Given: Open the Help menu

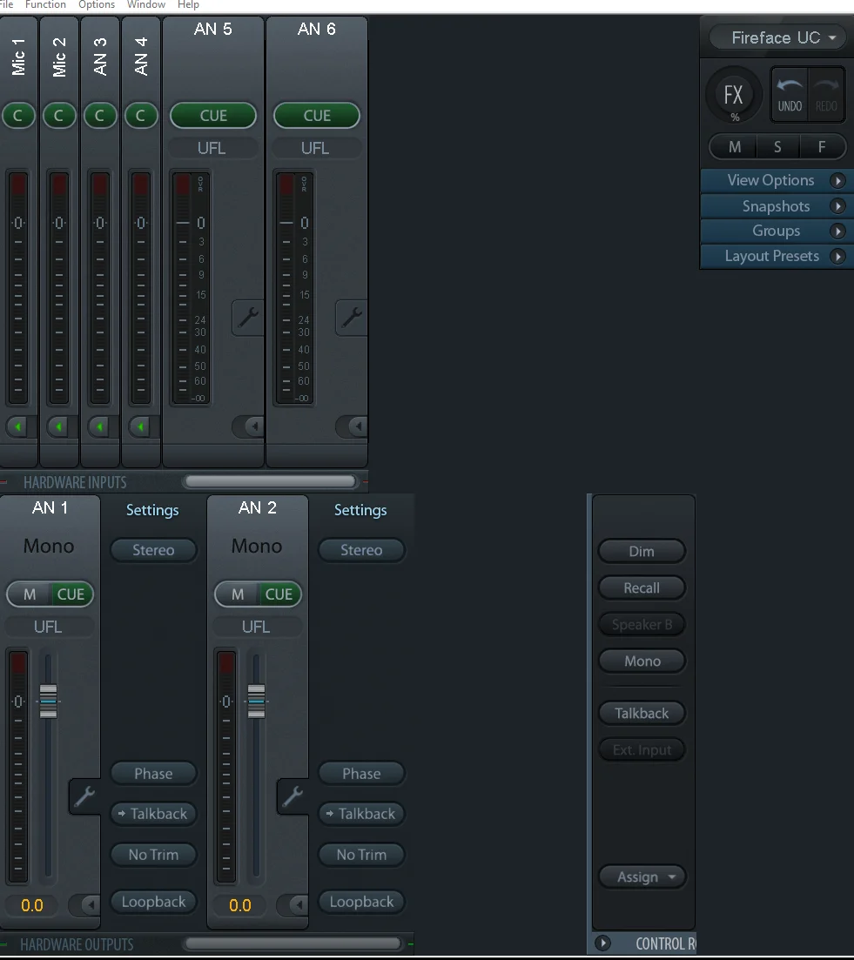Looking at the screenshot, I should 188,5.
